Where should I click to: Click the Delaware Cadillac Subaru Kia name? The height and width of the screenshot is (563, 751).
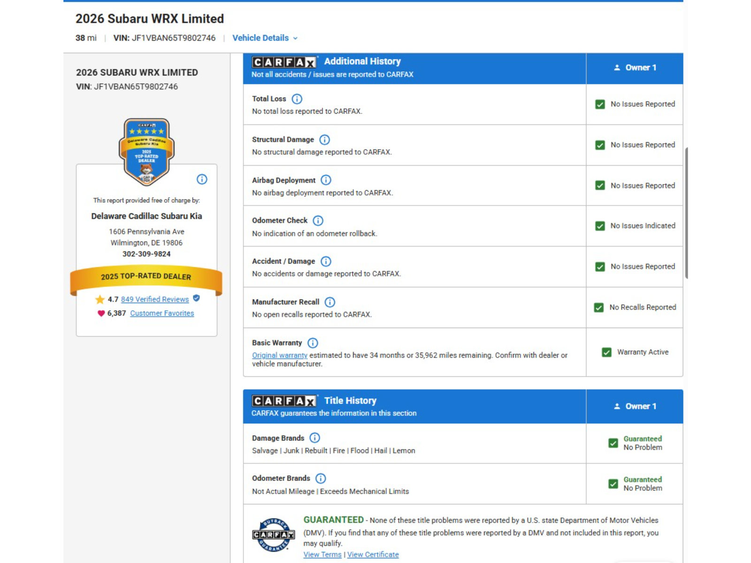(x=146, y=216)
